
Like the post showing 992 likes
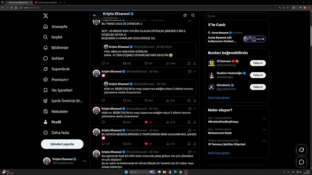(x=149, y=101)
